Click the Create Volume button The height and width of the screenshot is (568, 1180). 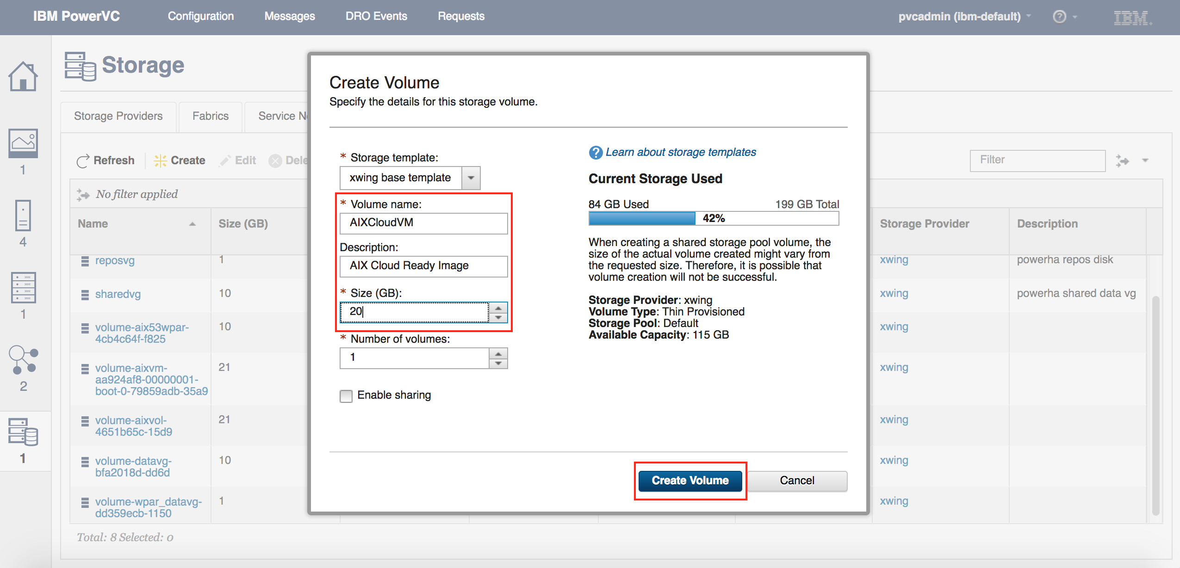pyautogui.click(x=690, y=481)
